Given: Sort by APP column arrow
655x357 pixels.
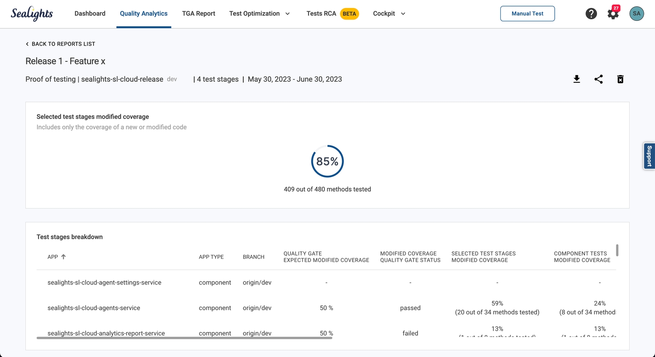Looking at the screenshot, I should click(63, 257).
